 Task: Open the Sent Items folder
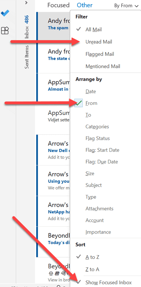pos(27,57)
